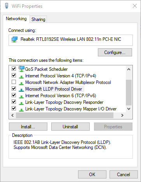This screenshot has width=141, height=182.
Task: Click the horizontal scroll left arrow
Action: (12, 115)
